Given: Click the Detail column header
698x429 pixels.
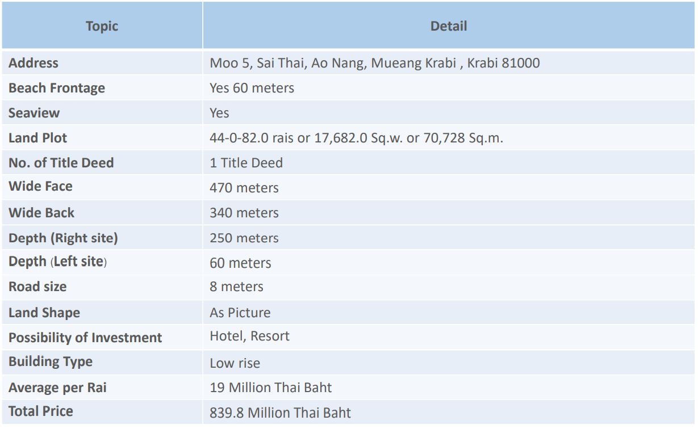Looking at the screenshot, I should pos(449,26).
